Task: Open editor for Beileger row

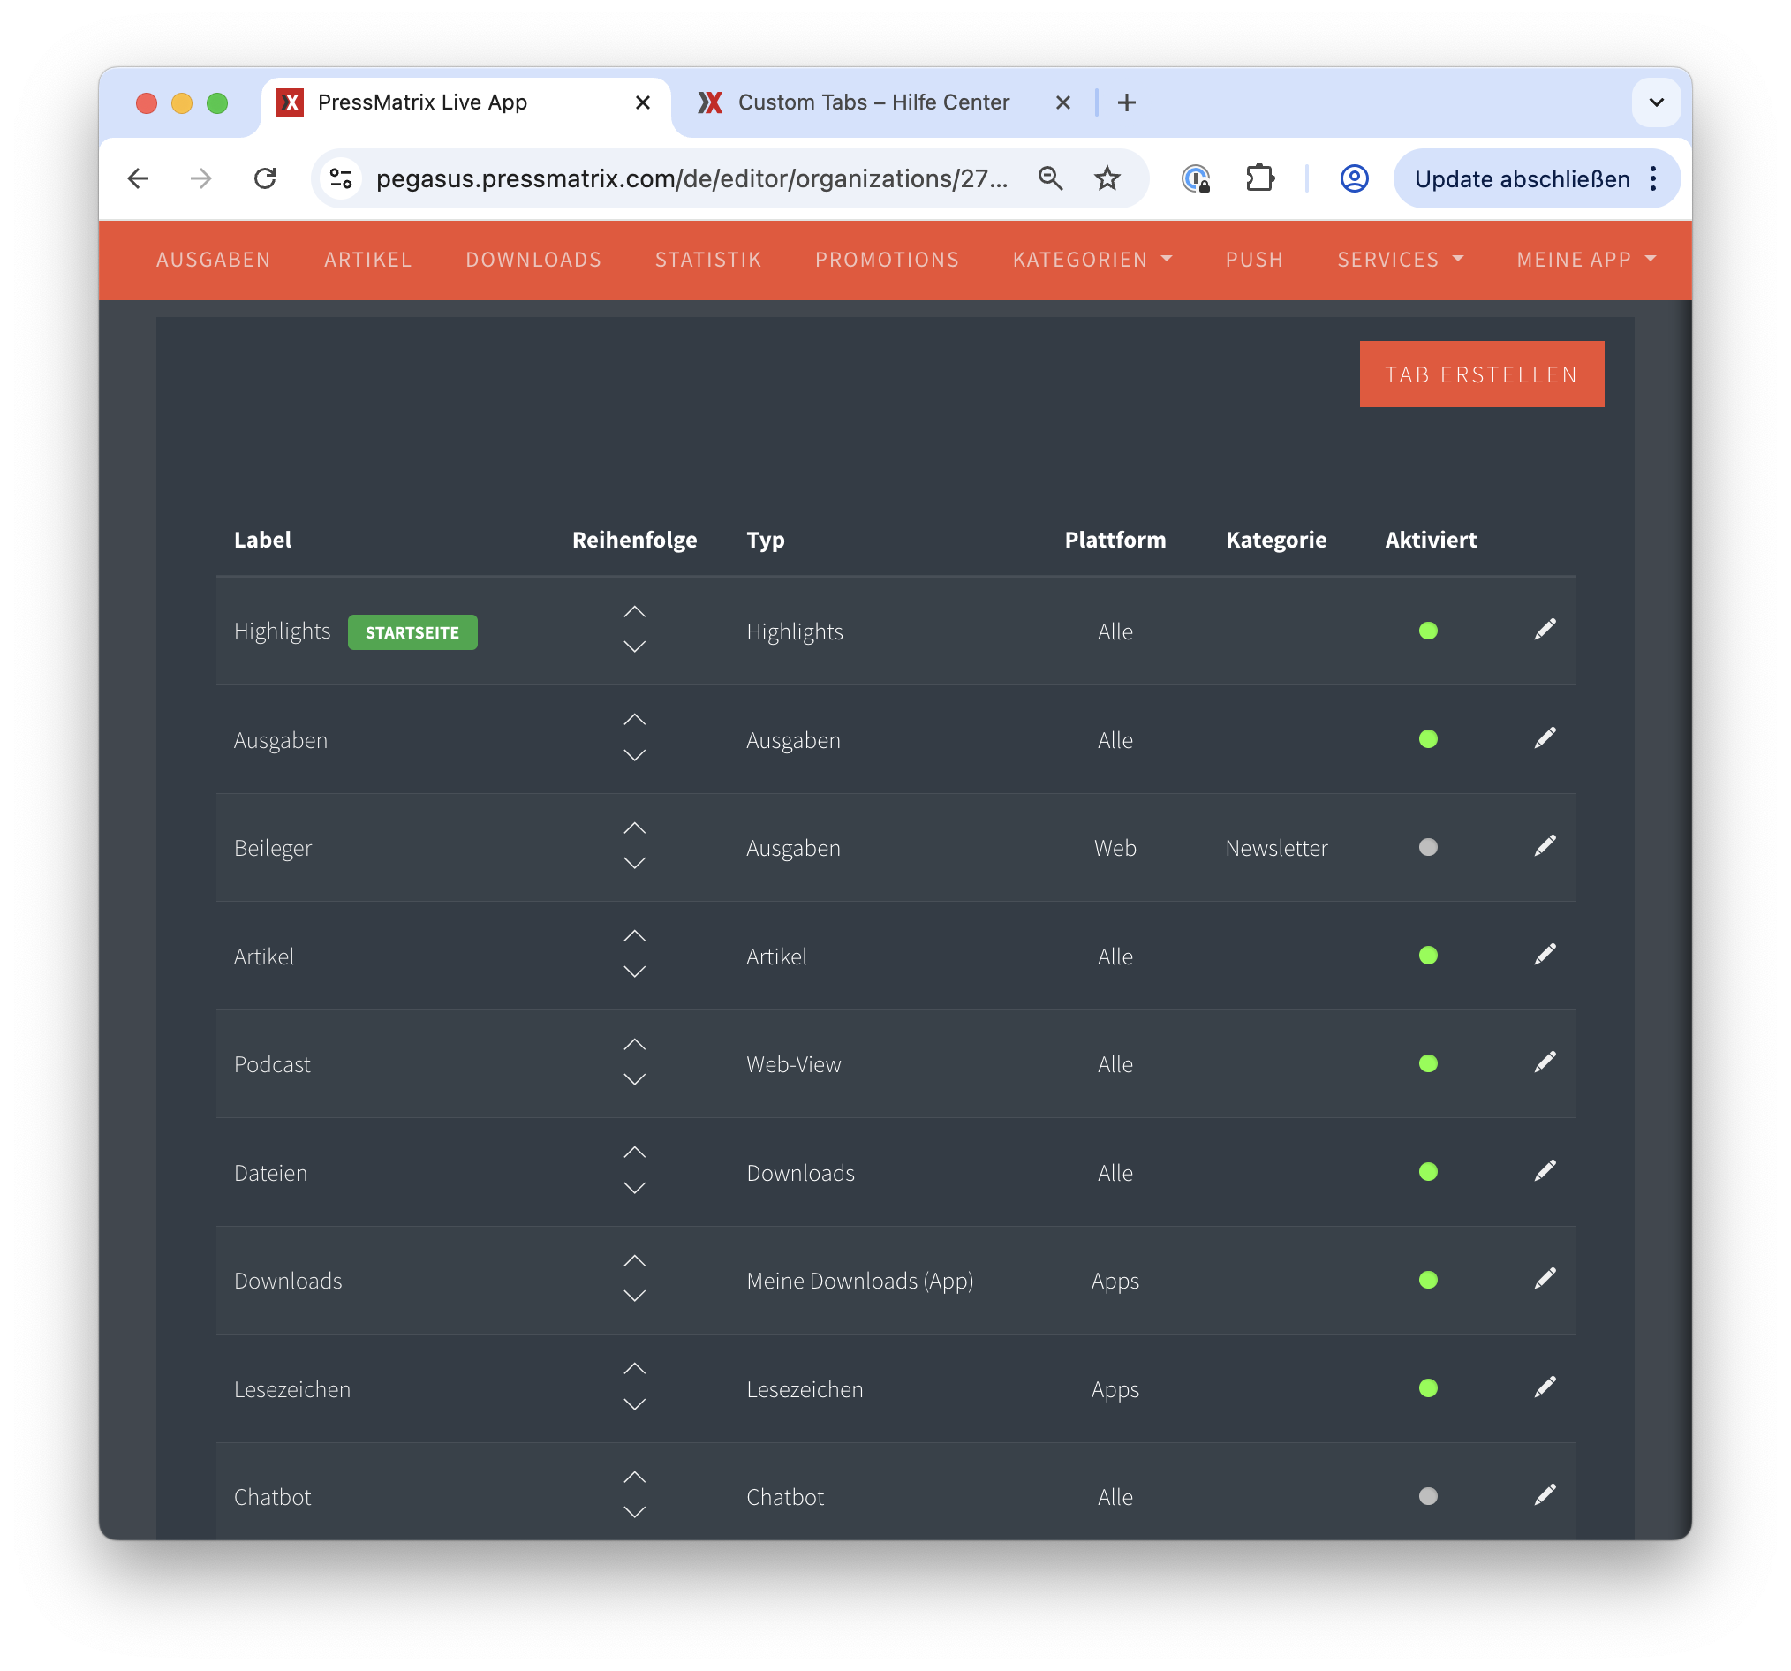Action: [x=1544, y=845]
